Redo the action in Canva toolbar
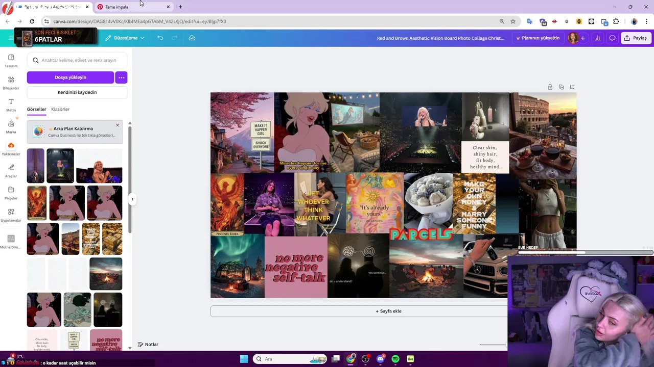 click(x=174, y=38)
